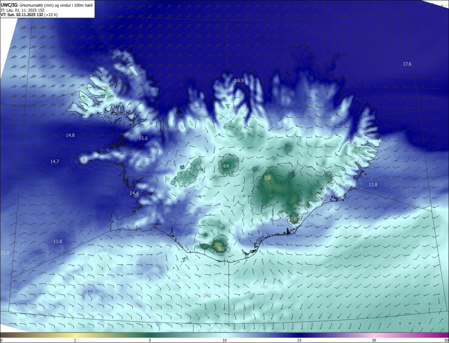
Task: Click the 3.6 value label
Action: [267, 178]
